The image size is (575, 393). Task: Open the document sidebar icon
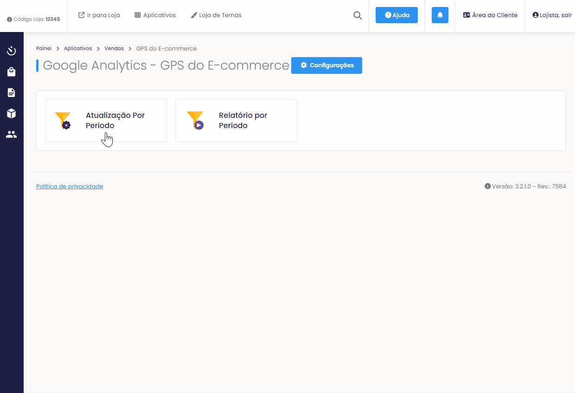(12, 93)
